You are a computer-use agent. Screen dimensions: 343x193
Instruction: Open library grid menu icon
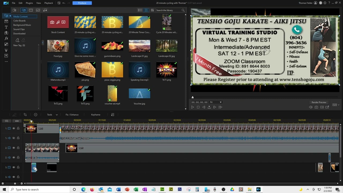152,10
